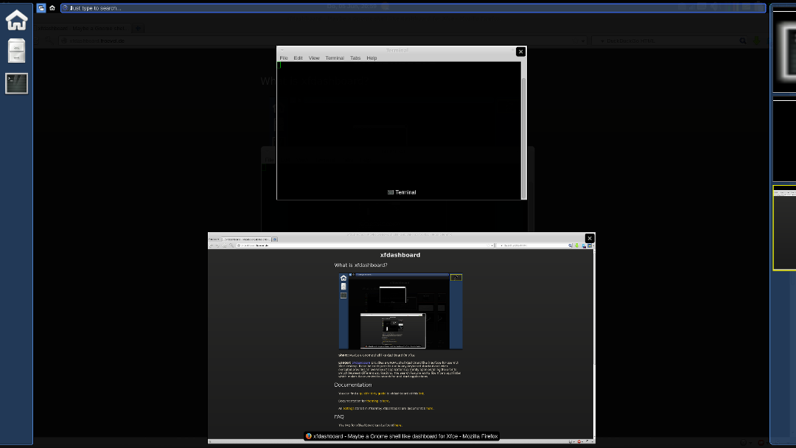Image resolution: width=796 pixels, height=448 pixels.
Task: Switch to the second workspace thumbnail
Action: click(x=784, y=140)
